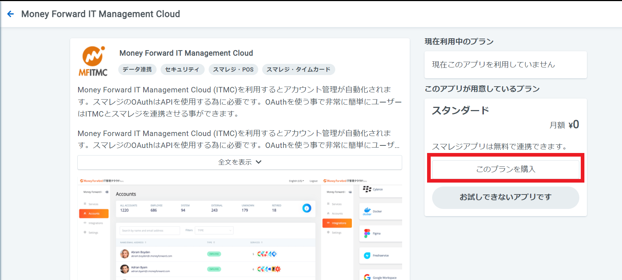
Task: Click the Money Forward IT Management Cloud page title
Action: 101,14
